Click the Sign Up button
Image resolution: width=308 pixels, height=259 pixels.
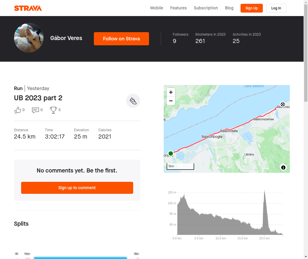coord(251,8)
